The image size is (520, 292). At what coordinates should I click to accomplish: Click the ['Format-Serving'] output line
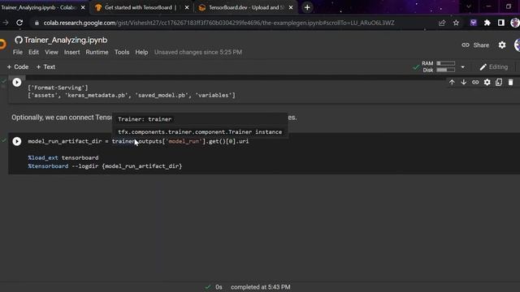58,88
